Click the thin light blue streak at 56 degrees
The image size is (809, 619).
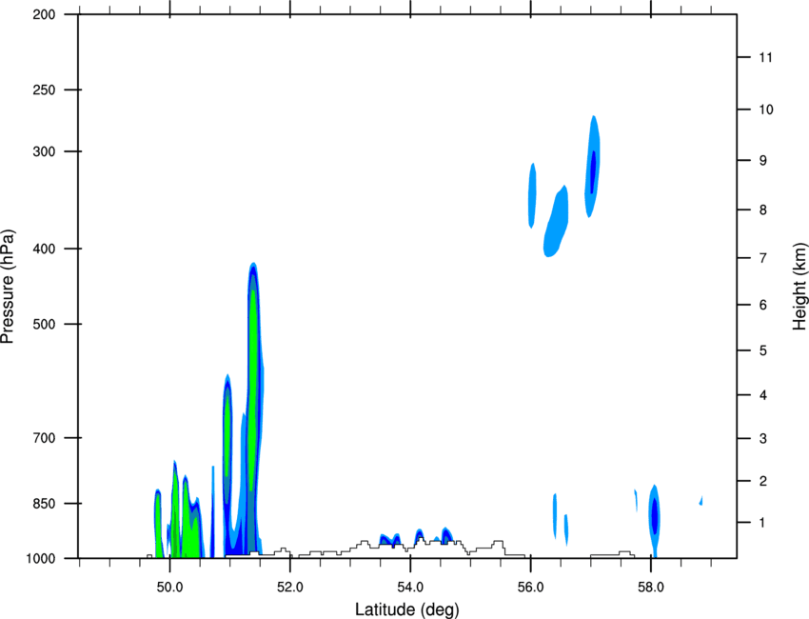(532, 195)
